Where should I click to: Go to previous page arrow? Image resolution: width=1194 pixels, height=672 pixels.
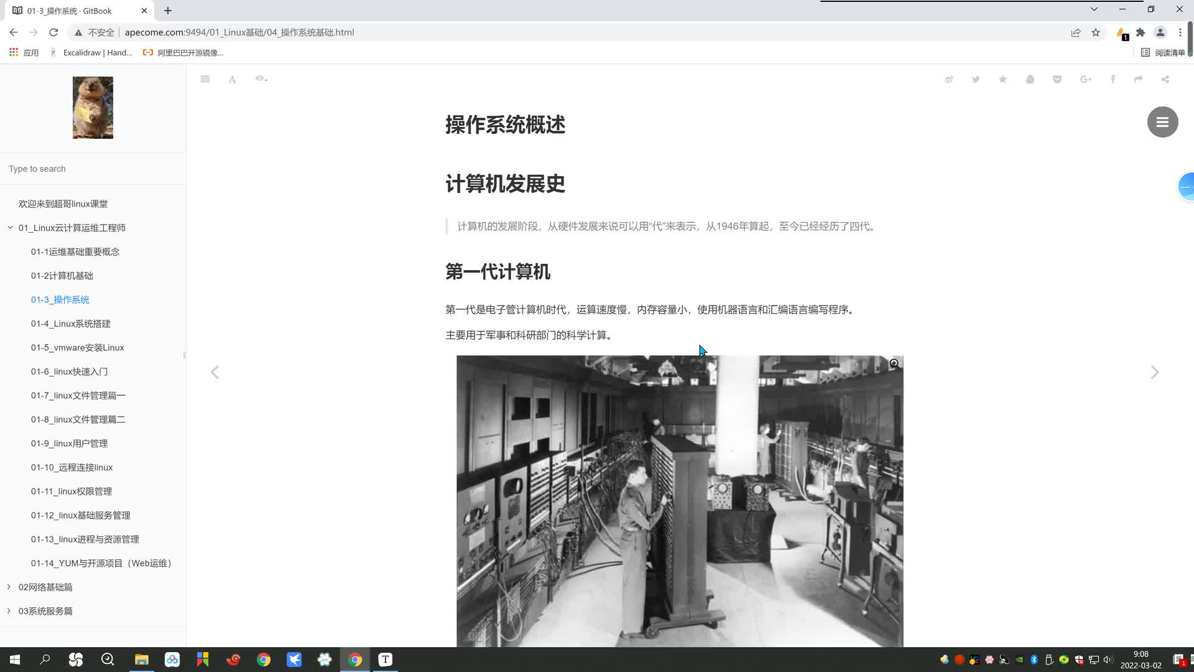tap(215, 372)
